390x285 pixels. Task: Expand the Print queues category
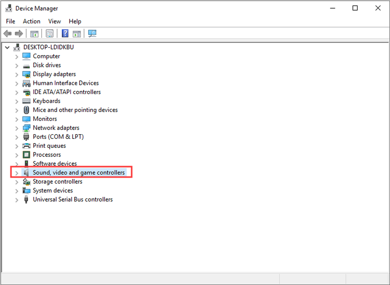click(17, 146)
